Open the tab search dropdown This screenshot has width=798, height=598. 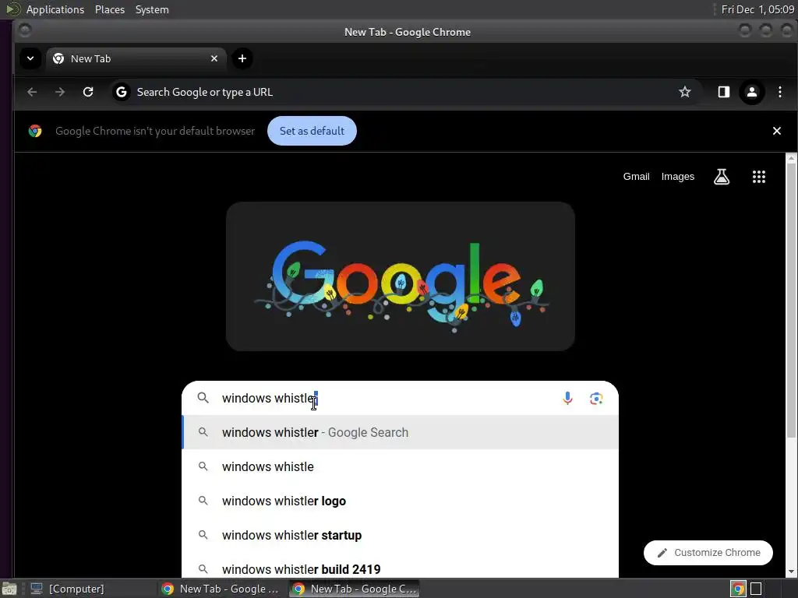pyautogui.click(x=30, y=58)
